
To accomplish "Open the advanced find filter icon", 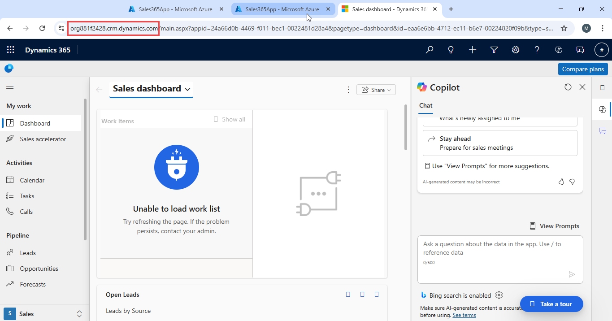I will coord(494,50).
